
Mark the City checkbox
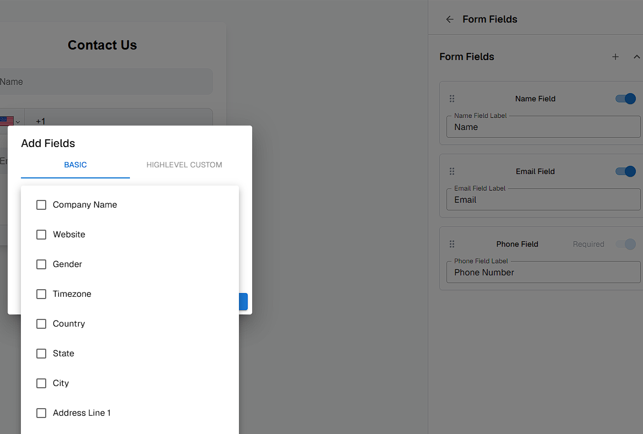[41, 383]
